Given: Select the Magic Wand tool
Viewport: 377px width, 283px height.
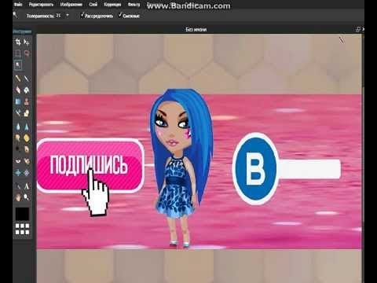Looking at the screenshot, I should pyautogui.click(x=18, y=65).
